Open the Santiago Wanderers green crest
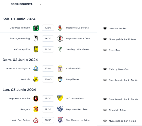 click(x=60, y=49)
